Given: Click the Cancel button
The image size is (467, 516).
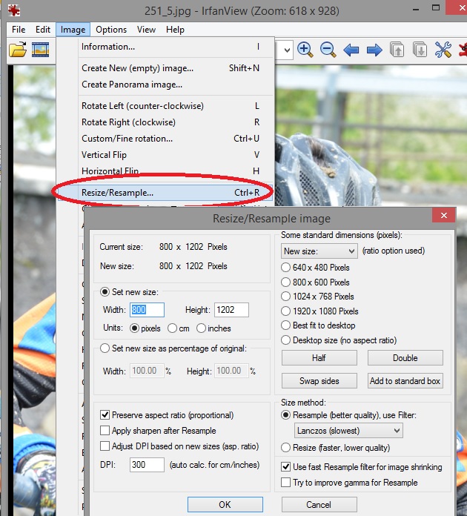Looking at the screenshot, I should (319, 504).
